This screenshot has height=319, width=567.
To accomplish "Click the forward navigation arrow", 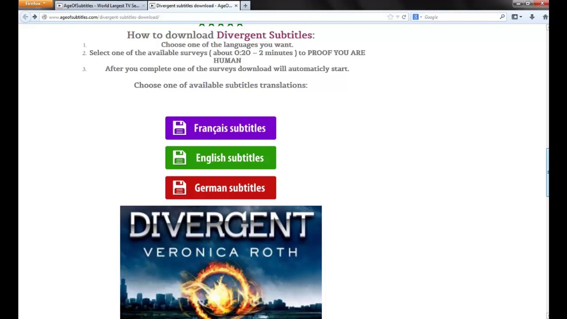I will pos(35,17).
